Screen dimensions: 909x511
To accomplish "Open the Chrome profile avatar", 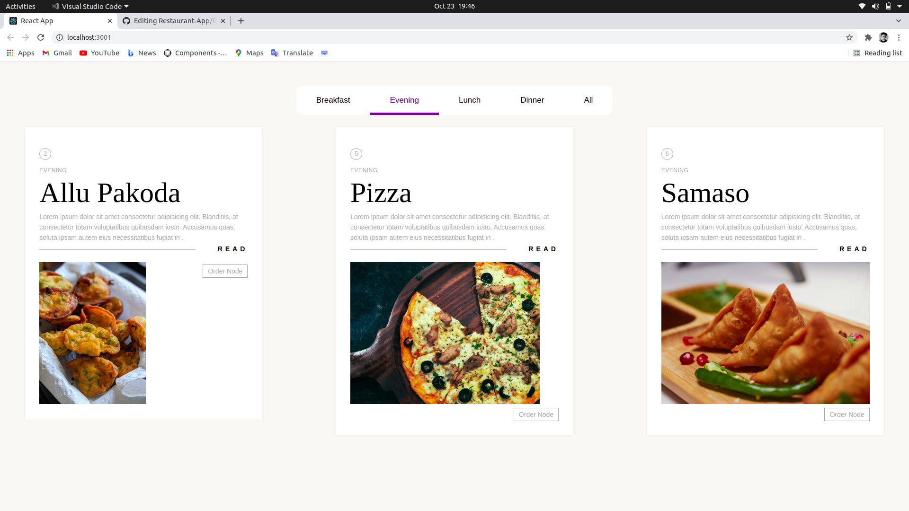I will click(884, 37).
